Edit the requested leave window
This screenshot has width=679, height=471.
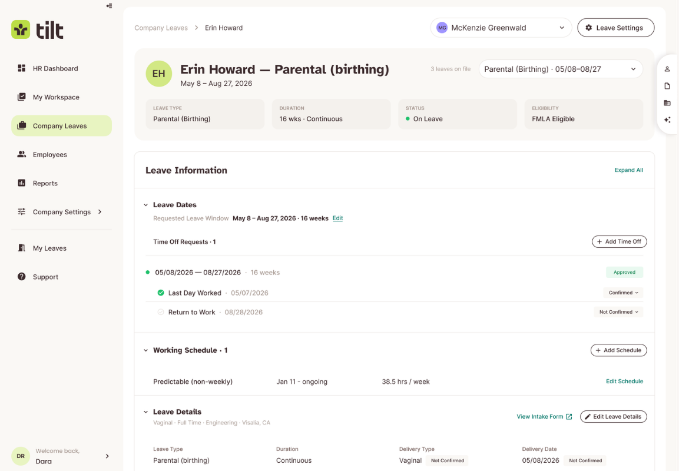[x=338, y=218]
